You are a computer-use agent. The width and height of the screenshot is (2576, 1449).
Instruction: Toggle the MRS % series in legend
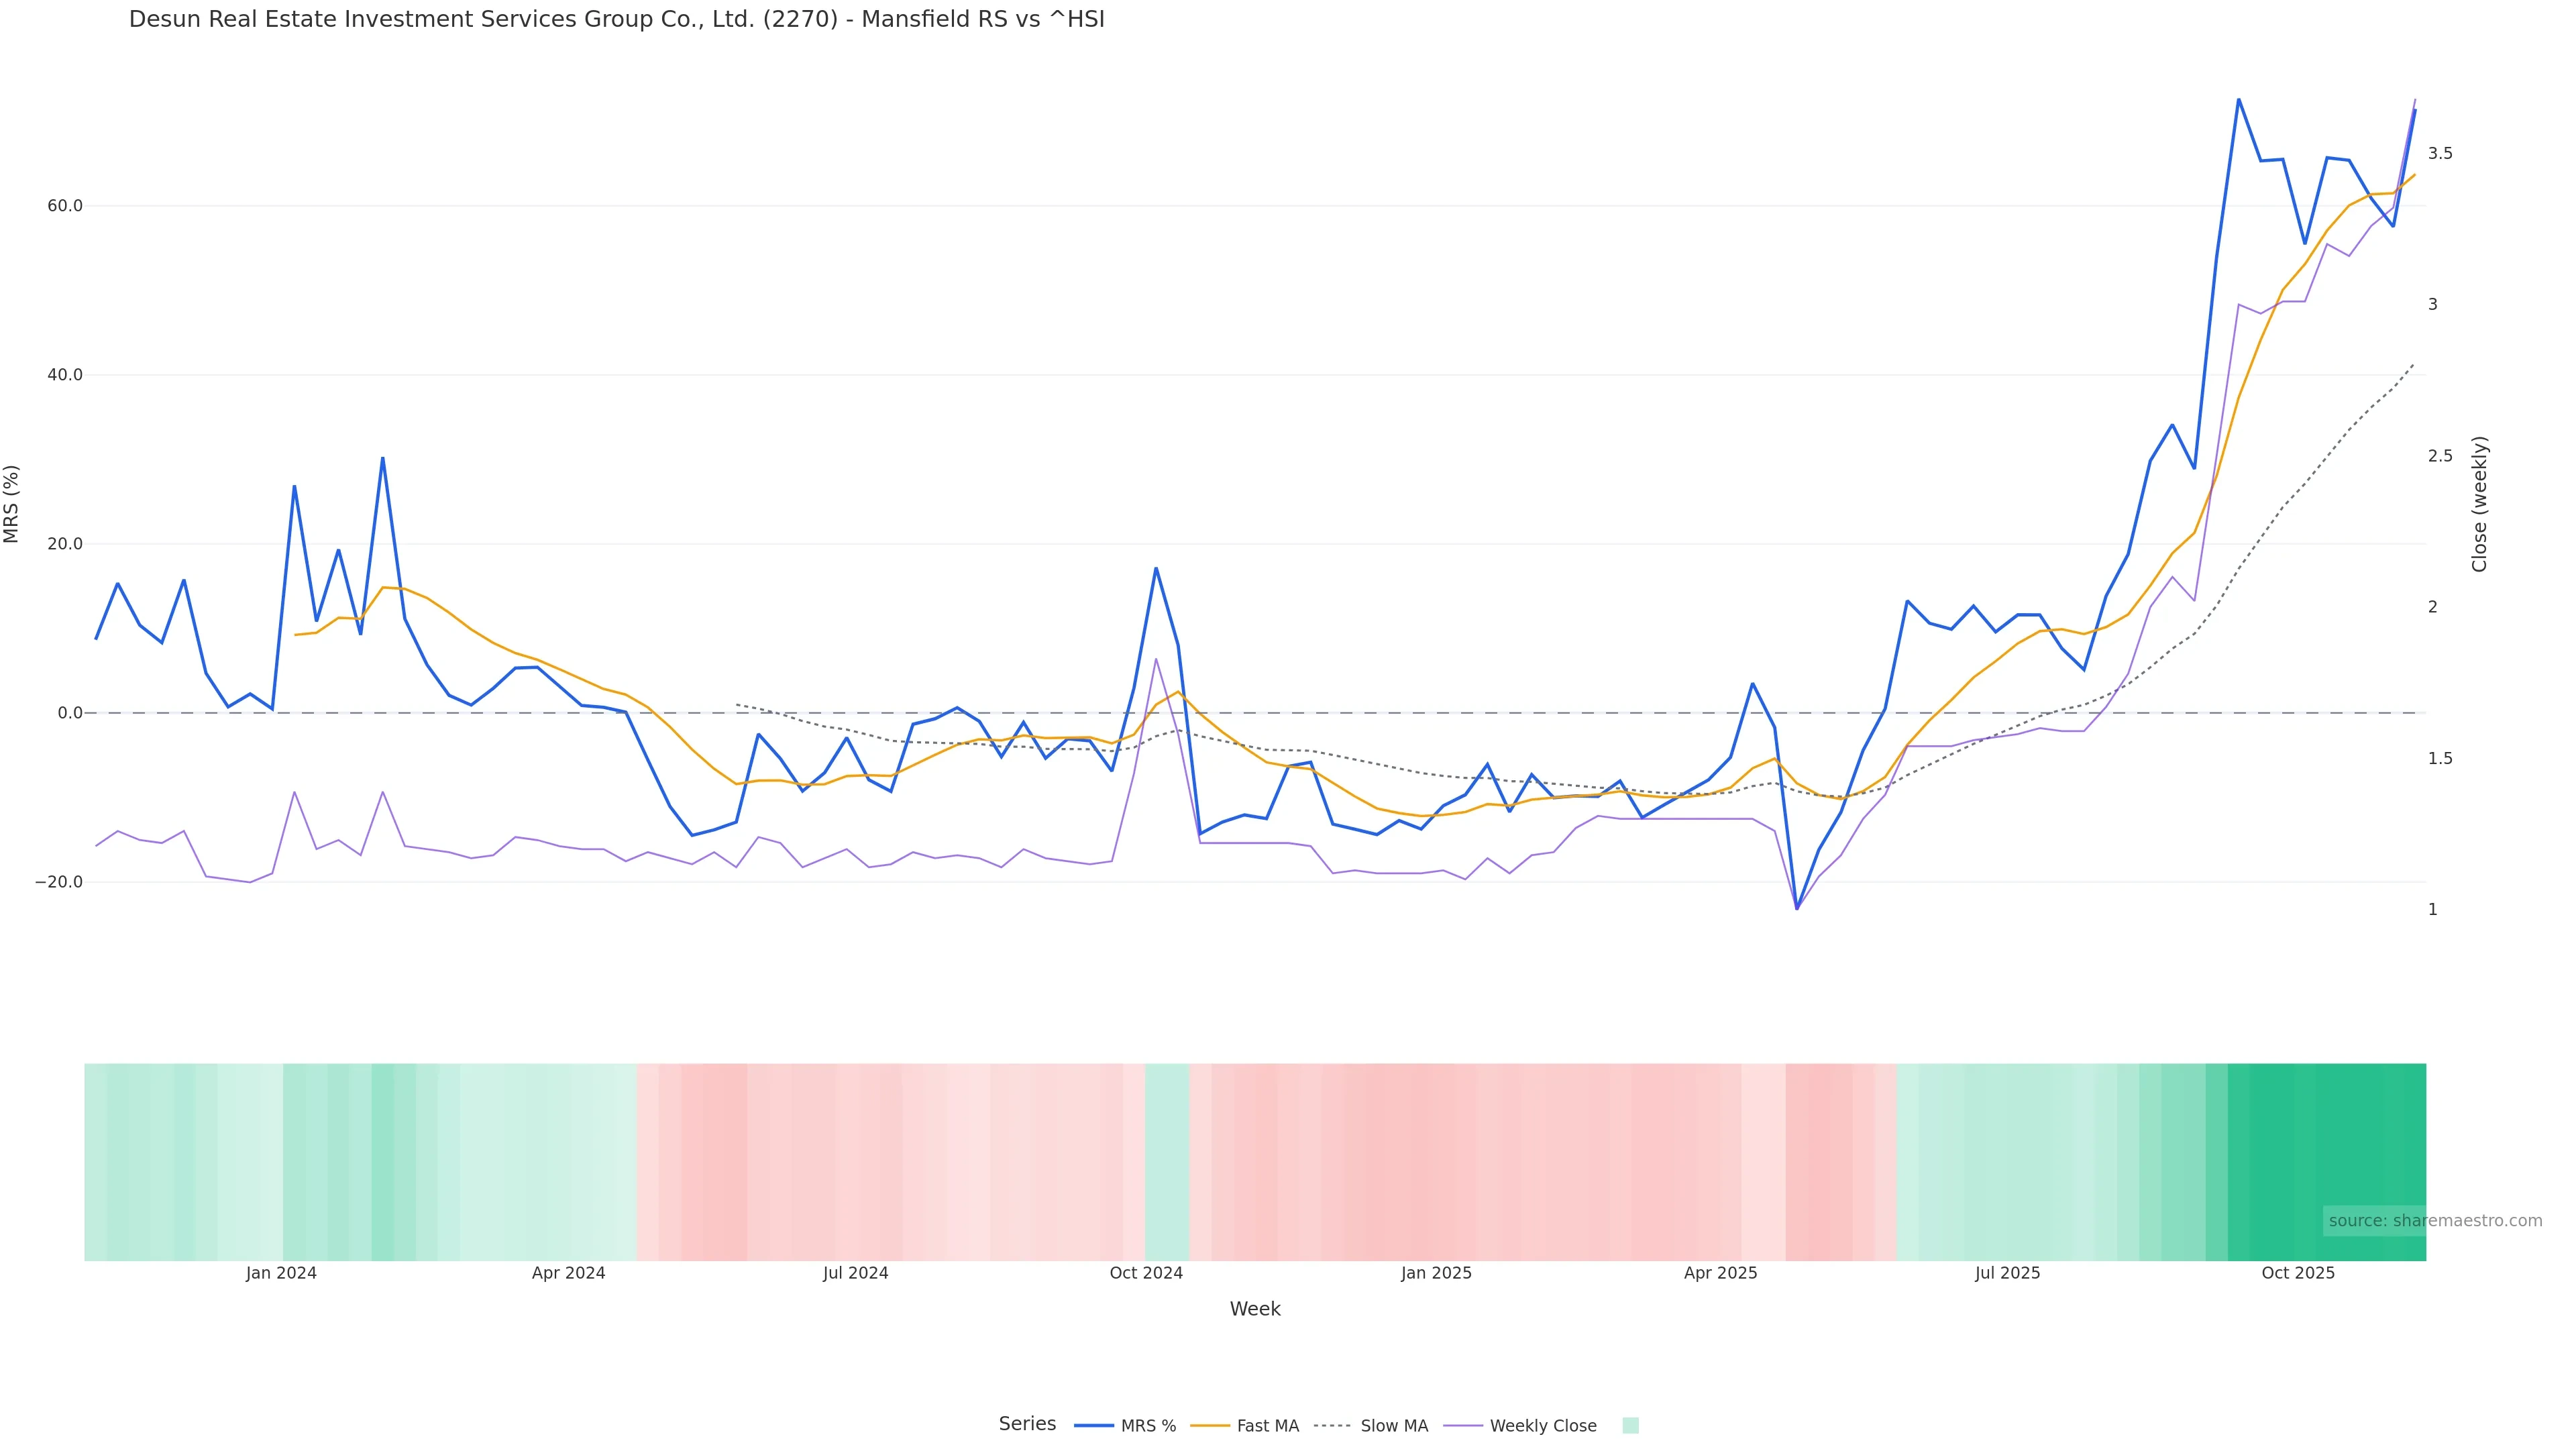pyautogui.click(x=1148, y=1426)
